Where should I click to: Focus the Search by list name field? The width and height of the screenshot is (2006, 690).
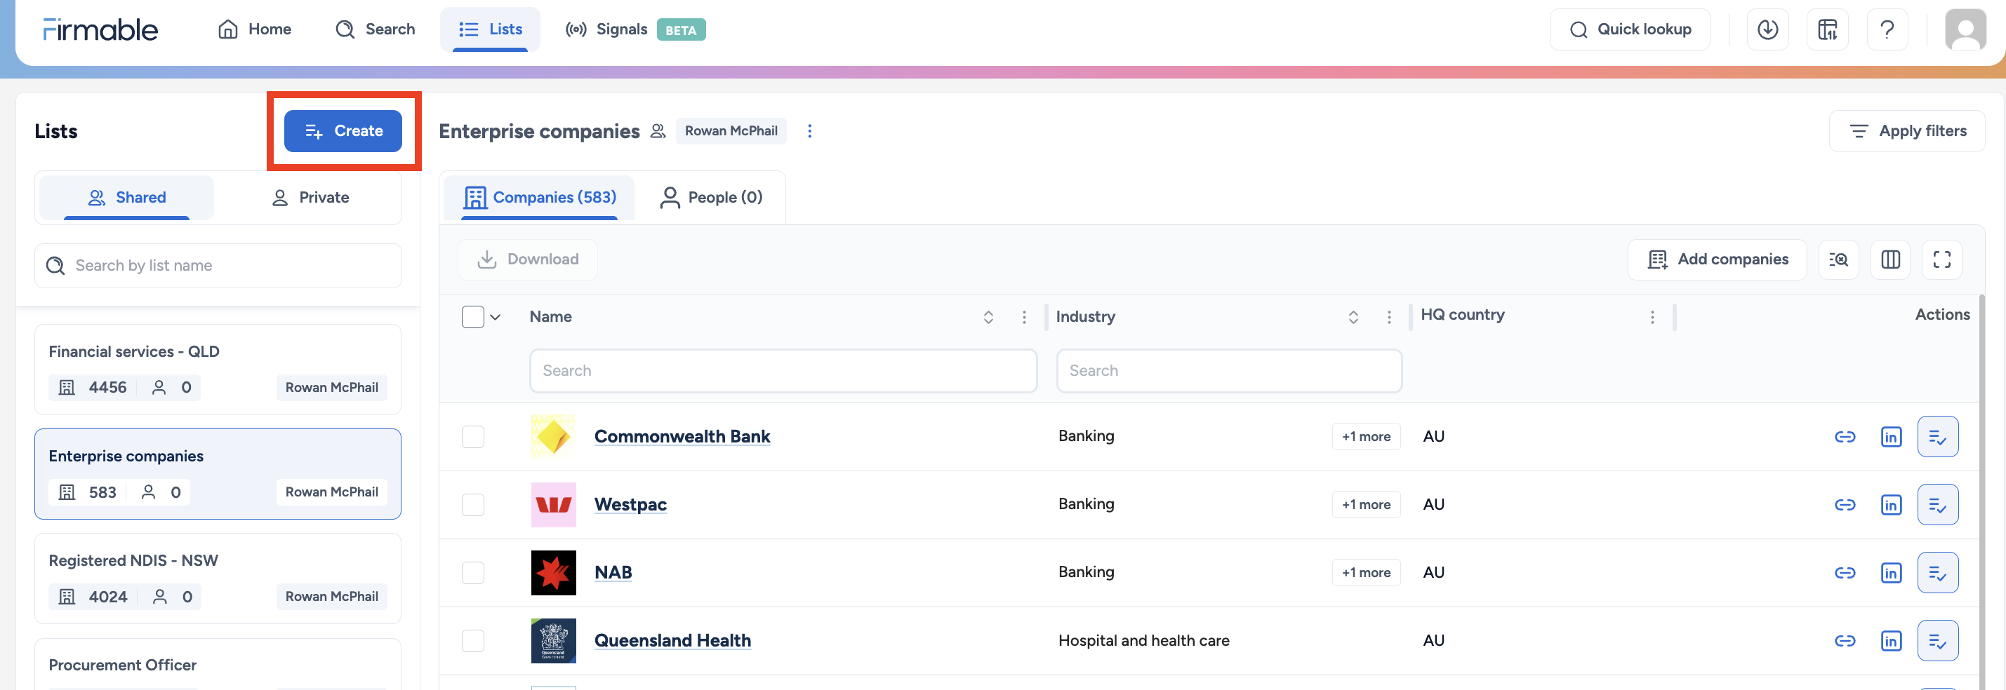(218, 266)
